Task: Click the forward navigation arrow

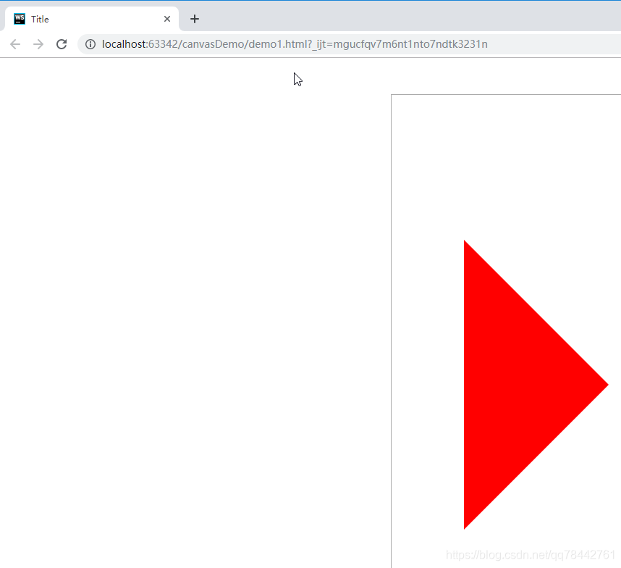Action: pyautogui.click(x=38, y=44)
